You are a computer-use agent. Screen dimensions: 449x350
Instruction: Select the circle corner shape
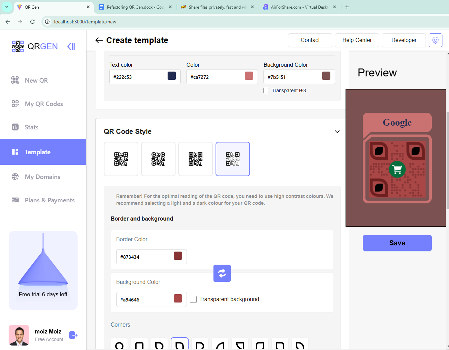pos(119,345)
